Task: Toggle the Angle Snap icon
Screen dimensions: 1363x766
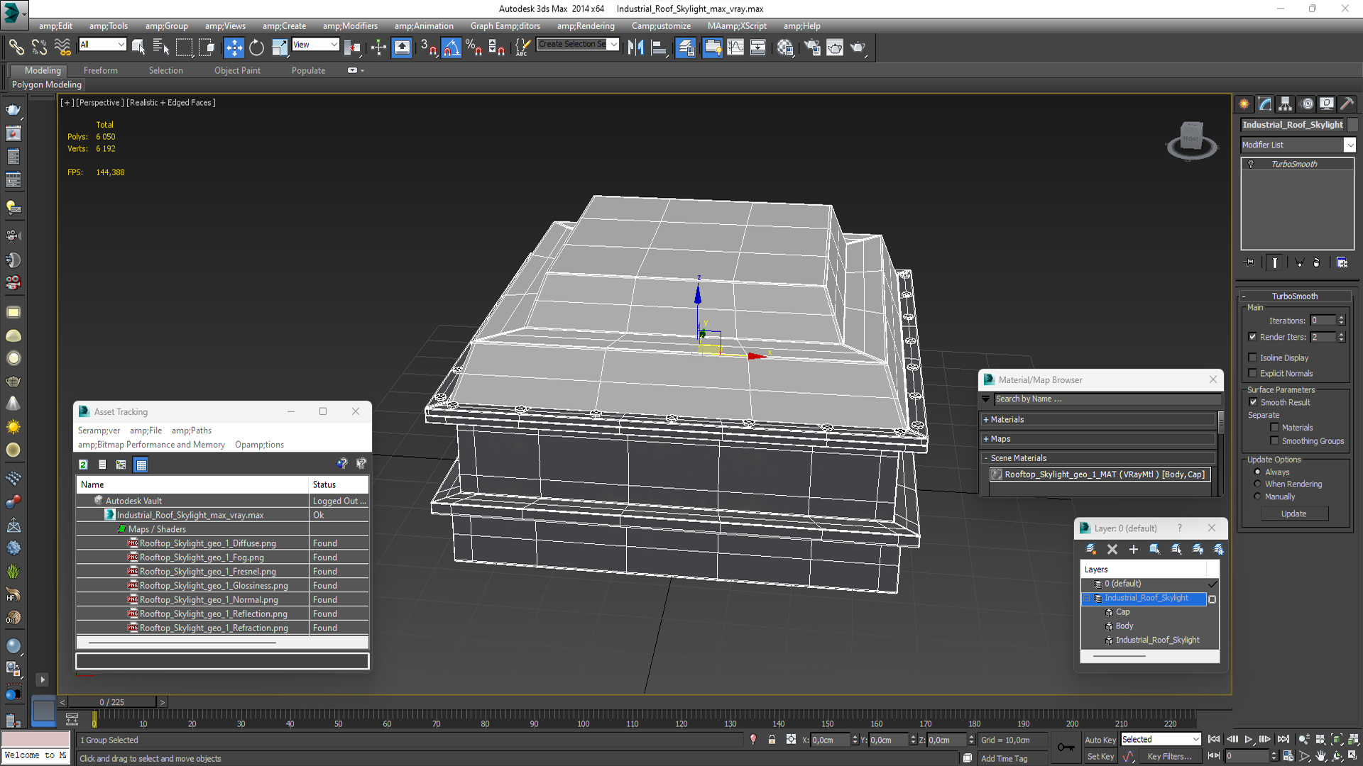Action: (x=451, y=48)
